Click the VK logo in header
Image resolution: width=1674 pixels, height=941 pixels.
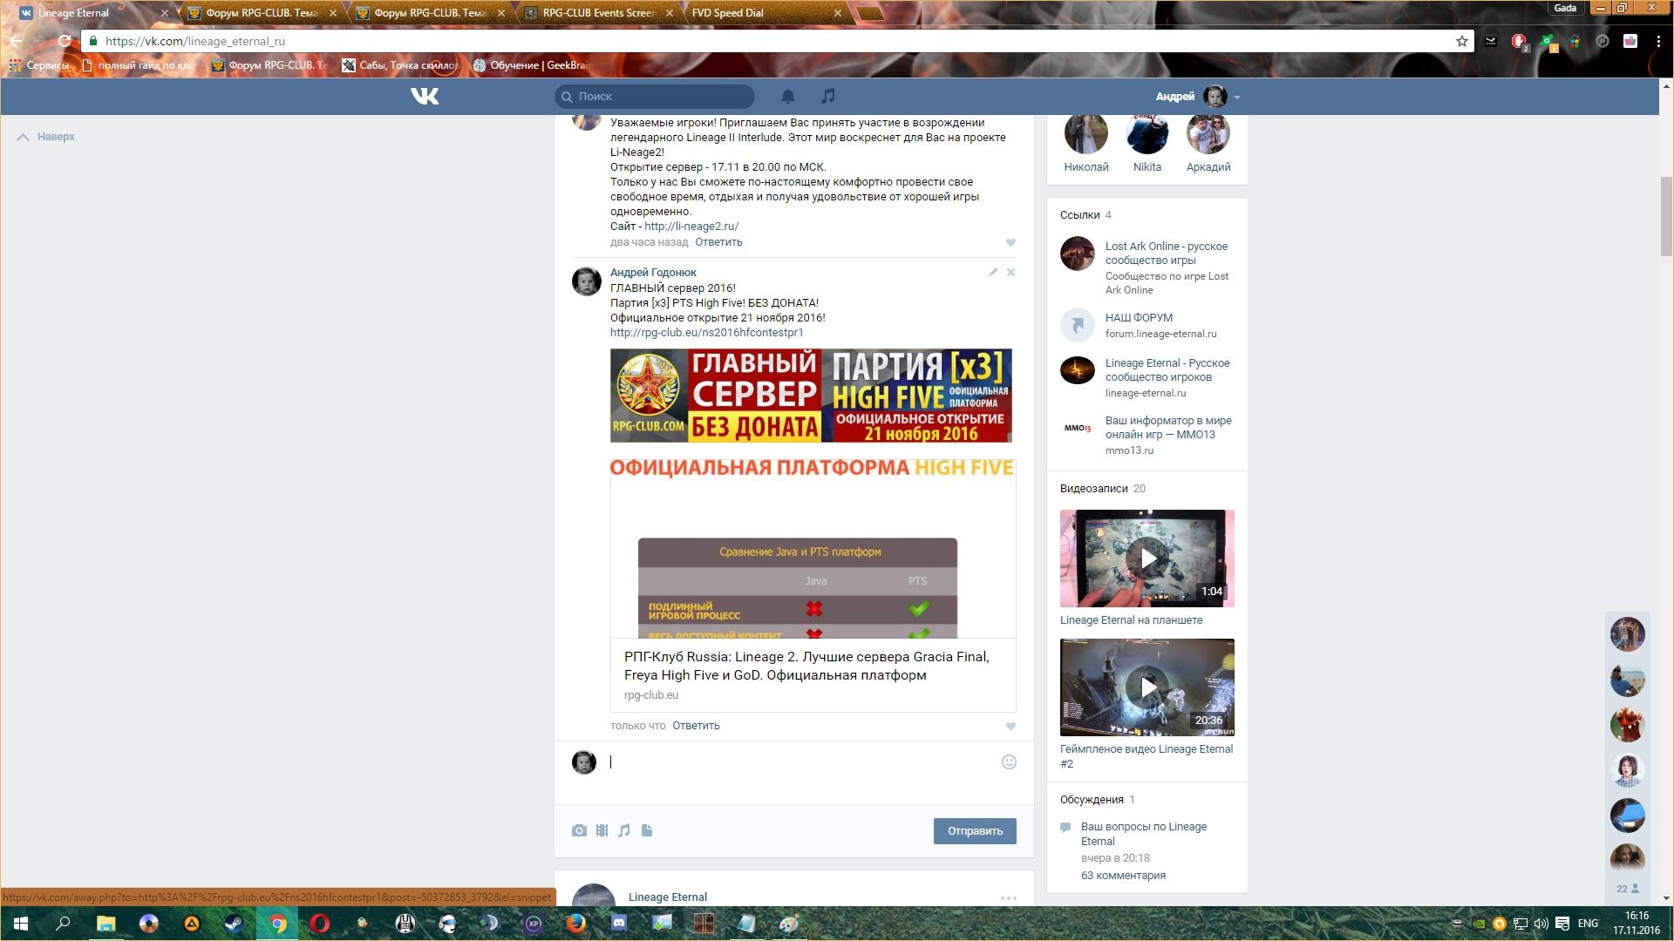pos(425,96)
